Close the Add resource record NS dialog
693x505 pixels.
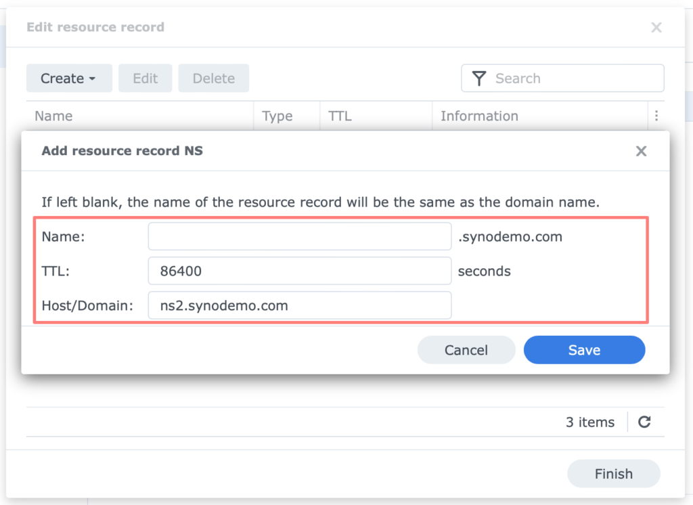(x=641, y=151)
